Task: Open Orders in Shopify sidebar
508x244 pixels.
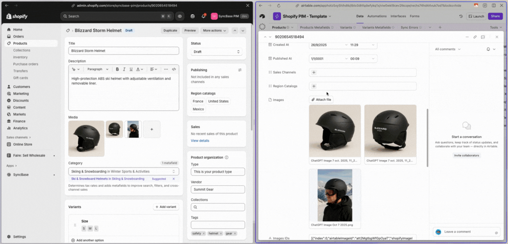Action: (x=18, y=36)
